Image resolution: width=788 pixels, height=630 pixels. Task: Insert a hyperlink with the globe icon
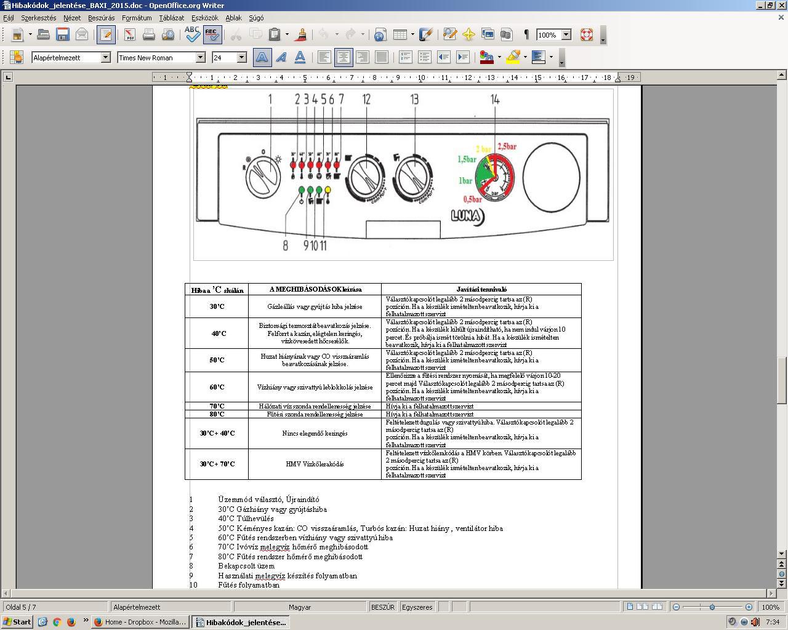pos(380,34)
